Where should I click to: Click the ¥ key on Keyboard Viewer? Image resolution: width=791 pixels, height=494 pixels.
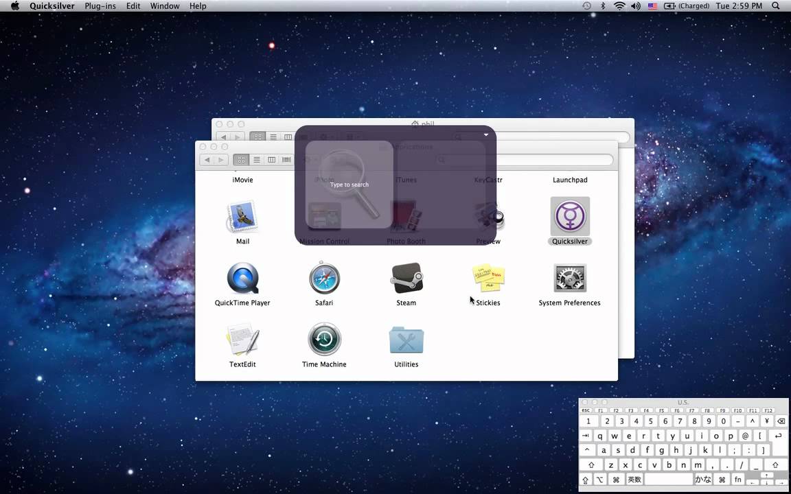pos(767,421)
